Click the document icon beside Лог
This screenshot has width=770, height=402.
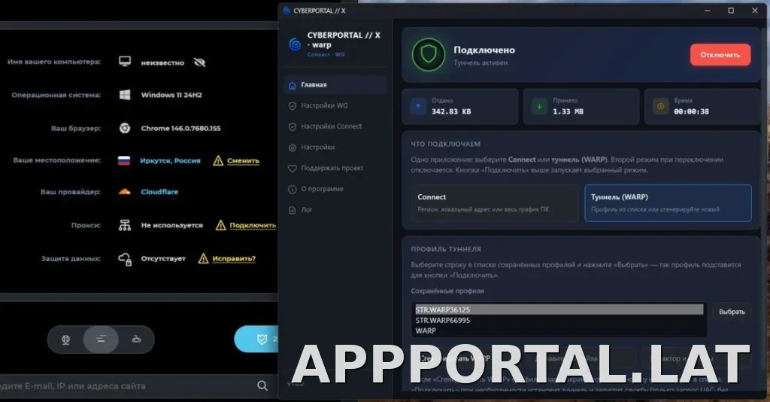coord(293,210)
